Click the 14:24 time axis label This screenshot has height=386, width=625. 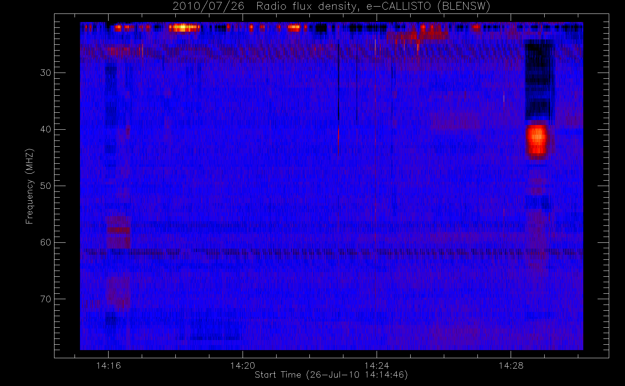(377, 366)
